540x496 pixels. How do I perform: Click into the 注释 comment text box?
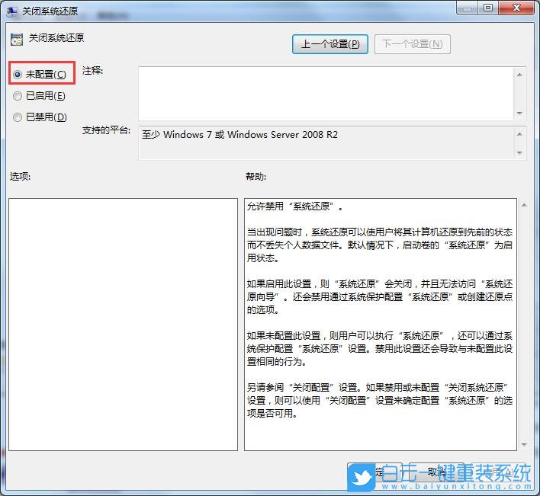(326, 94)
